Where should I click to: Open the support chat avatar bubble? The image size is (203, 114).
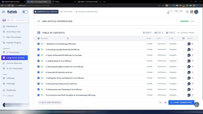(x=197, y=104)
